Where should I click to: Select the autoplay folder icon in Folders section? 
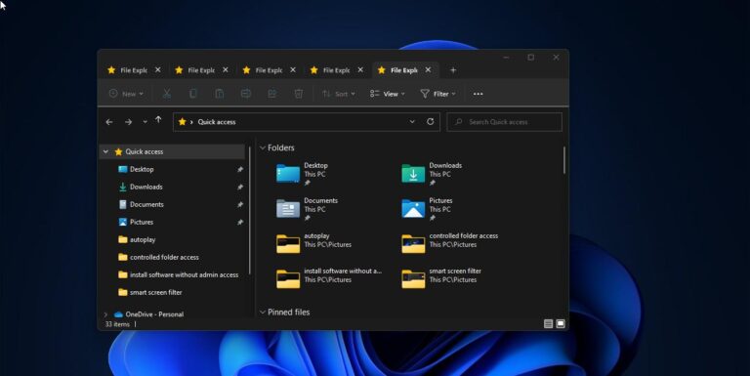tap(288, 243)
